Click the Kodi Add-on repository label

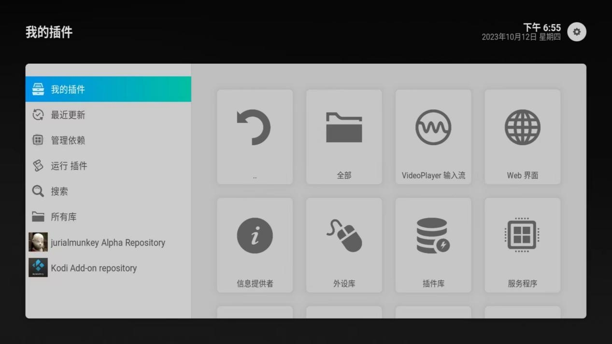(x=94, y=268)
